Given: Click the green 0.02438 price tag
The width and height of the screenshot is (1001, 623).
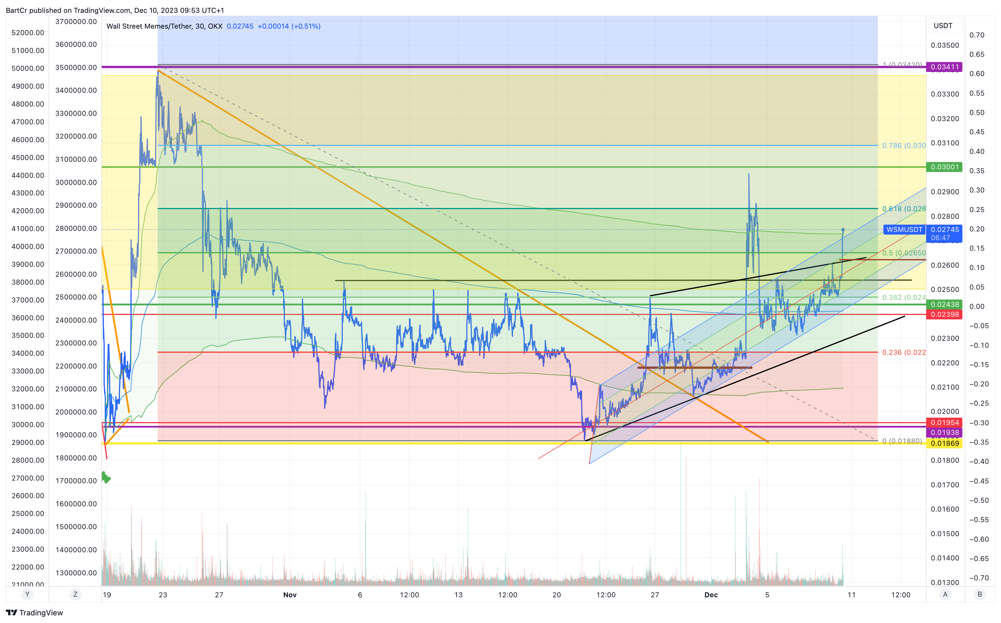Looking at the screenshot, I should point(945,304).
